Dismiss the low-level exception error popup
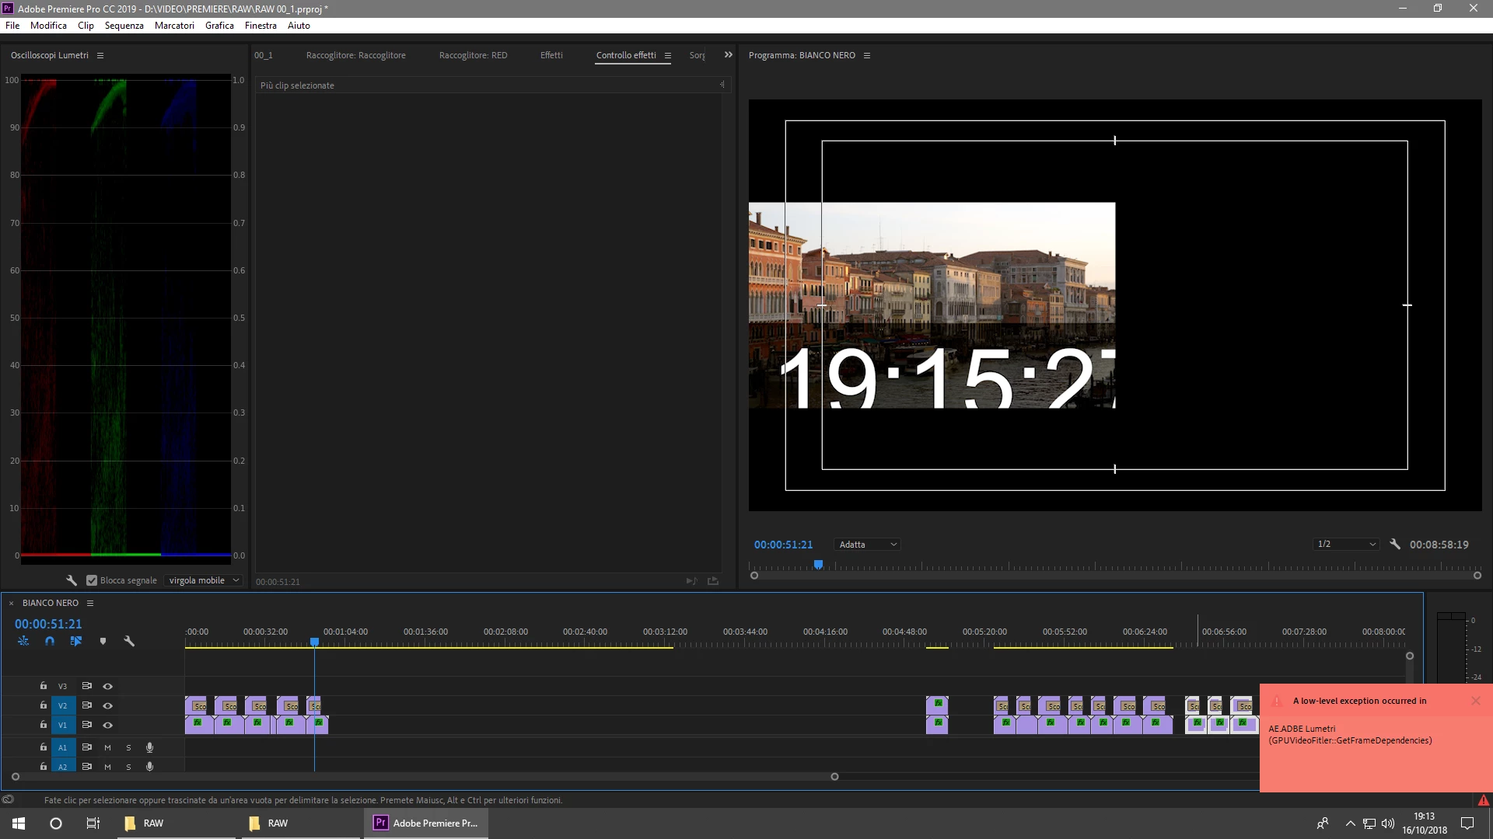 [x=1475, y=701]
